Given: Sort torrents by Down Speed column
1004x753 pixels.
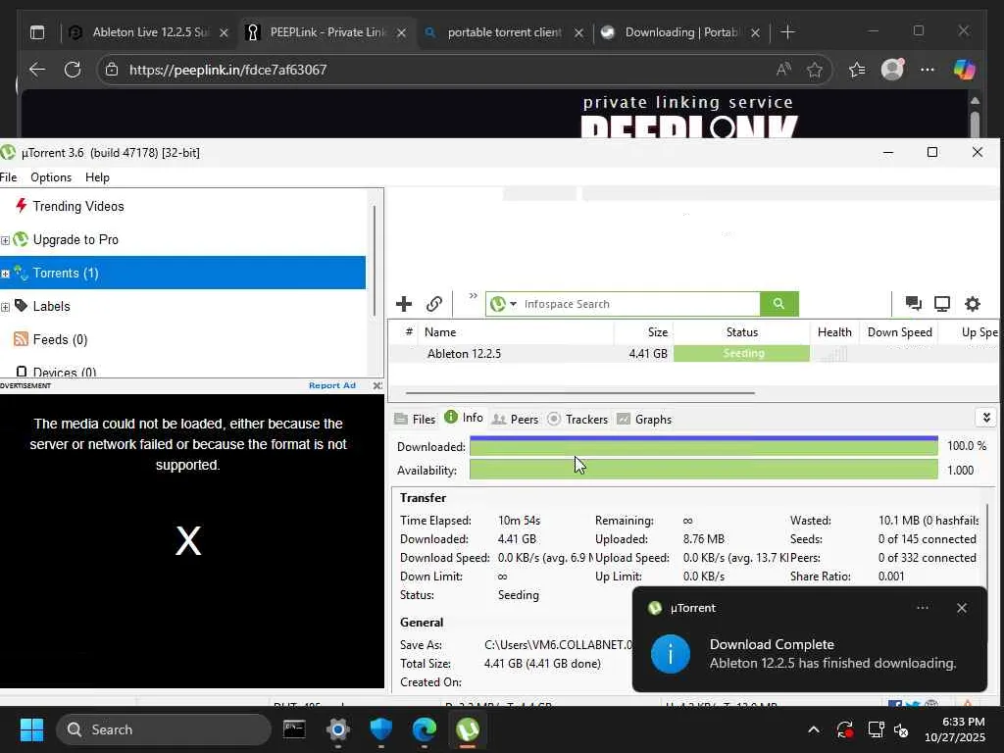Looking at the screenshot, I should click(x=899, y=332).
